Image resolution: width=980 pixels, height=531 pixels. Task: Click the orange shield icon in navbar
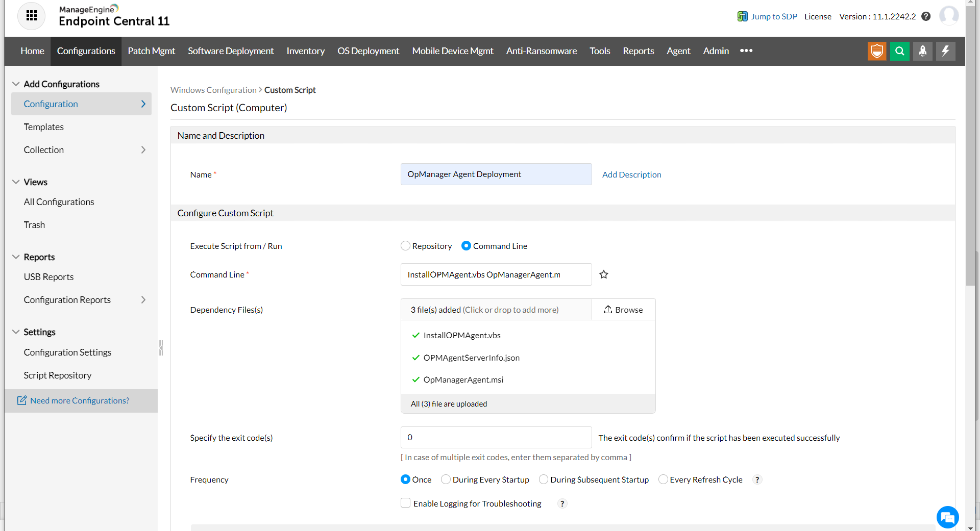[876, 51]
